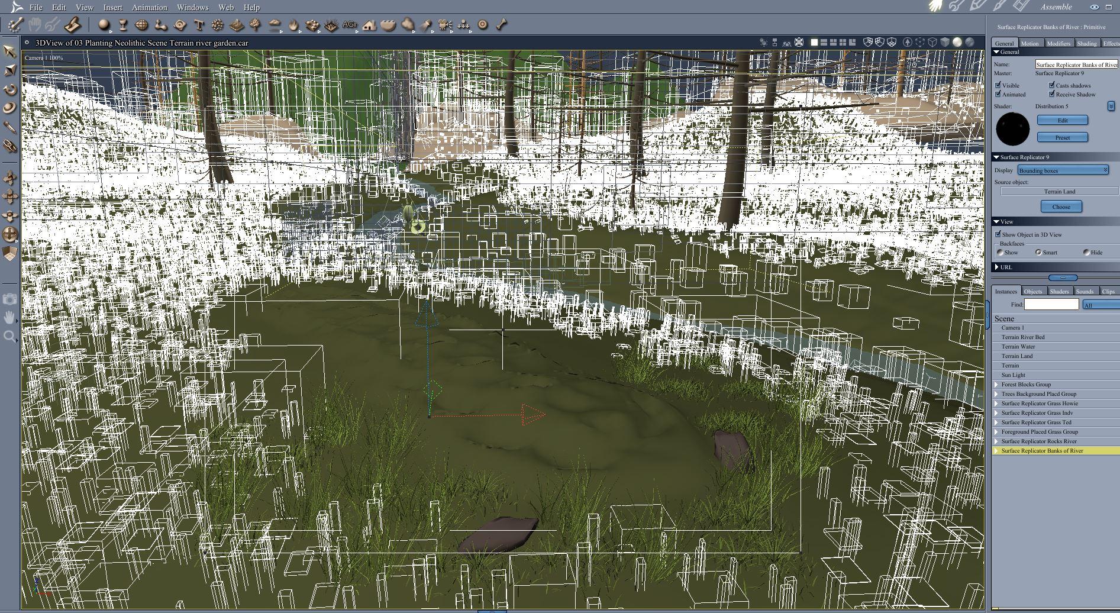1120x613 pixels.
Task: Open the Shader distribution dropdown arrow
Action: (x=1111, y=106)
